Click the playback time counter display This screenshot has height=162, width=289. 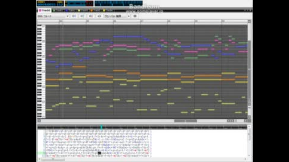(50, 3)
